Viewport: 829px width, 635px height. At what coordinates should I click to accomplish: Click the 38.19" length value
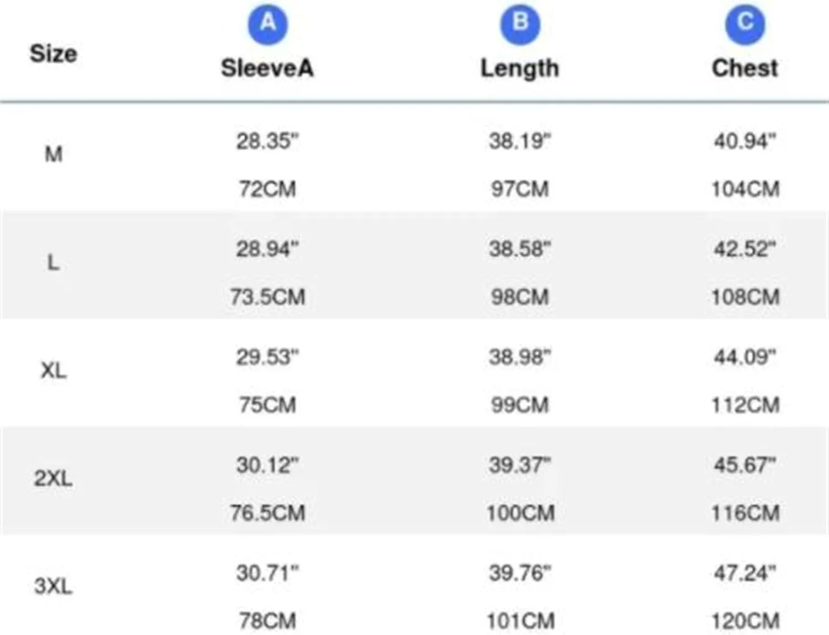pyautogui.click(x=520, y=141)
